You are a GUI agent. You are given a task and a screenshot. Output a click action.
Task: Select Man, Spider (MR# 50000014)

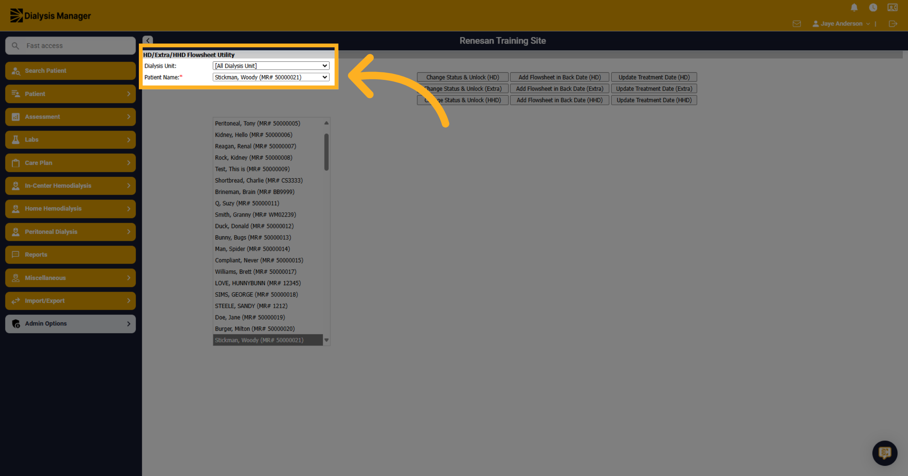pos(268,249)
